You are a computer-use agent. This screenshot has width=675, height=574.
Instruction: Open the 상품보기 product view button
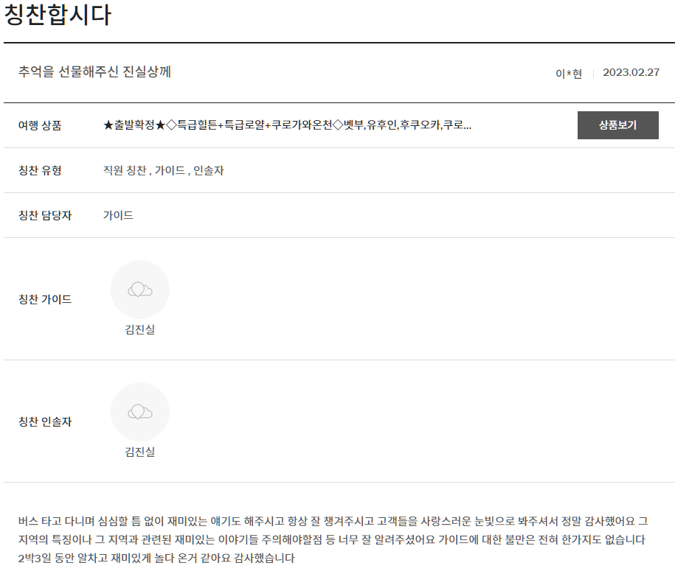(x=617, y=125)
